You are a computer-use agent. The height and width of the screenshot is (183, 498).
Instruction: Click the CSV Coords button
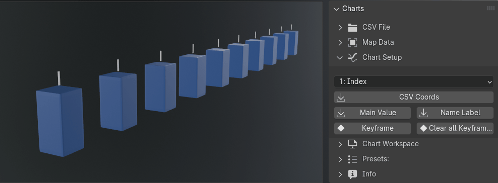tap(414, 97)
